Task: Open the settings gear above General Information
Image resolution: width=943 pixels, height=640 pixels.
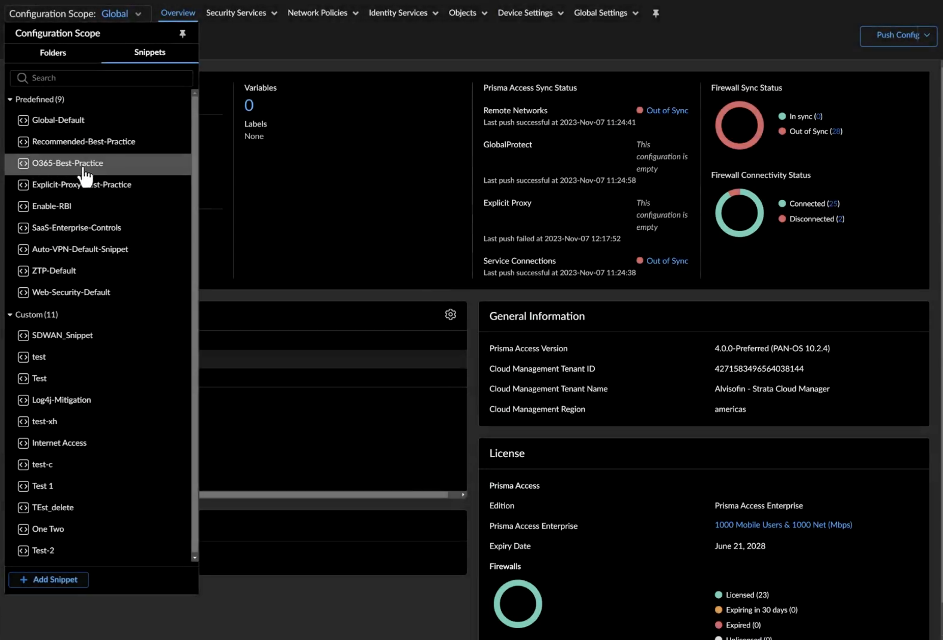Action: coord(451,314)
